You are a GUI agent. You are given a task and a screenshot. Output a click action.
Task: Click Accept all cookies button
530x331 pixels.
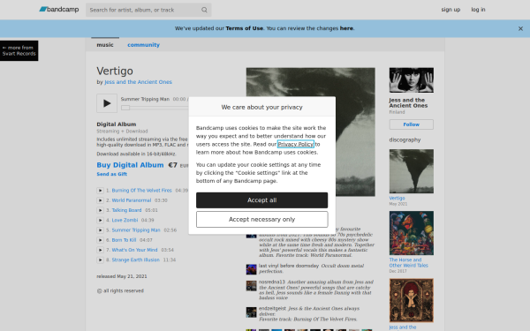click(x=262, y=200)
